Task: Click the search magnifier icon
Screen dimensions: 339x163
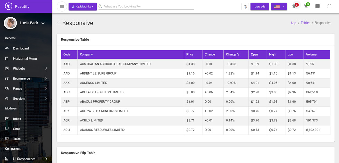Action: 100,7
